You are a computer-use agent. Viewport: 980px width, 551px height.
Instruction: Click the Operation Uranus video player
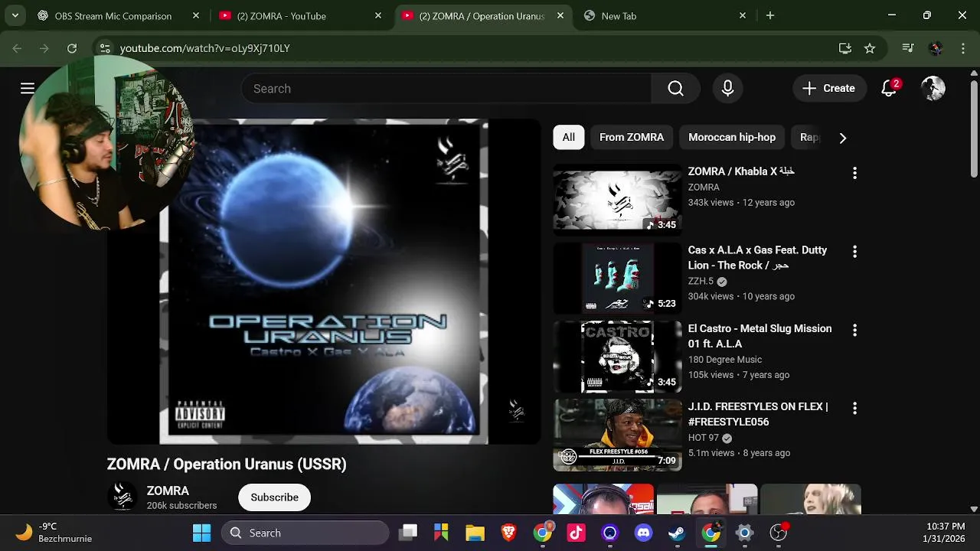tap(324, 282)
